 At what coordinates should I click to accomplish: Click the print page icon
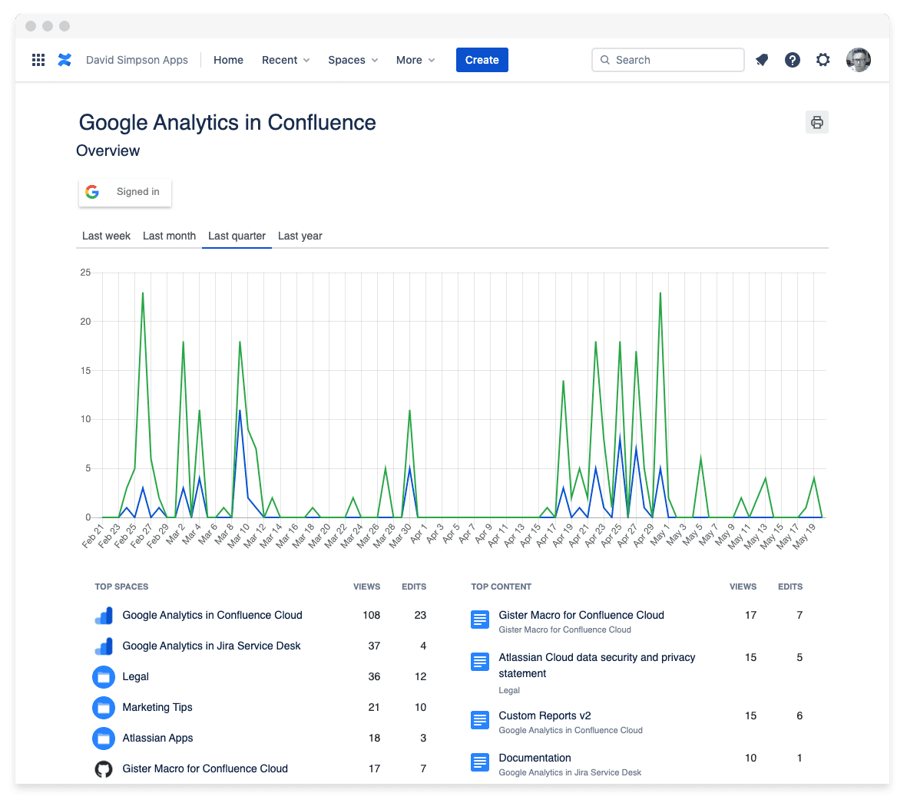[x=817, y=122]
